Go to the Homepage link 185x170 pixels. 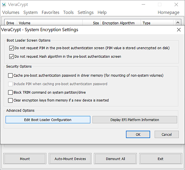click(168, 12)
